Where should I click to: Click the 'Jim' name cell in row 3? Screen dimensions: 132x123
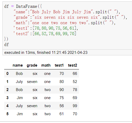20,98
